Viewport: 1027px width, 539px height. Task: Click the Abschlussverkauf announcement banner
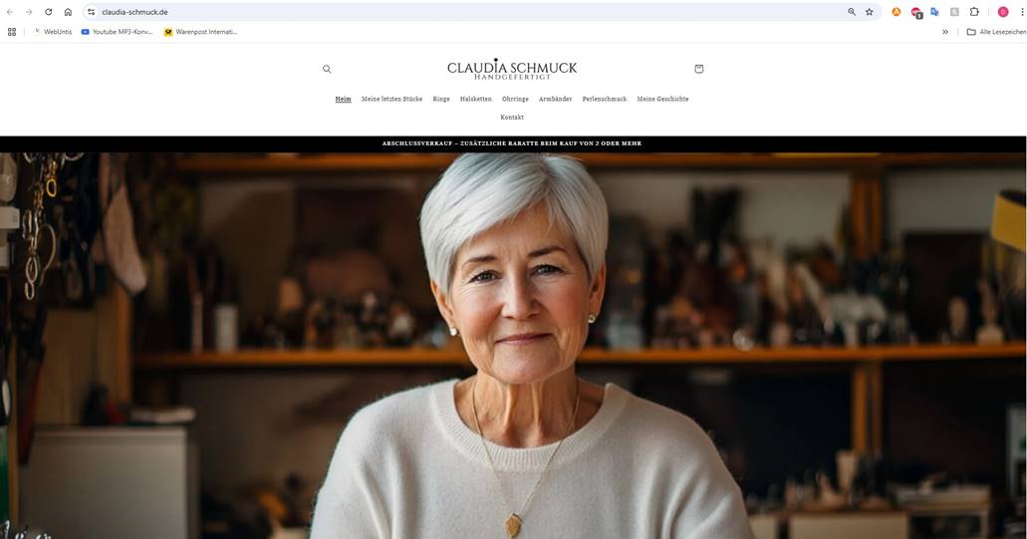[512, 143]
